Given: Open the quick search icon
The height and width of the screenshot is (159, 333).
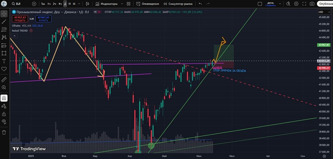Looking at the screenshot, I should coord(288,4).
